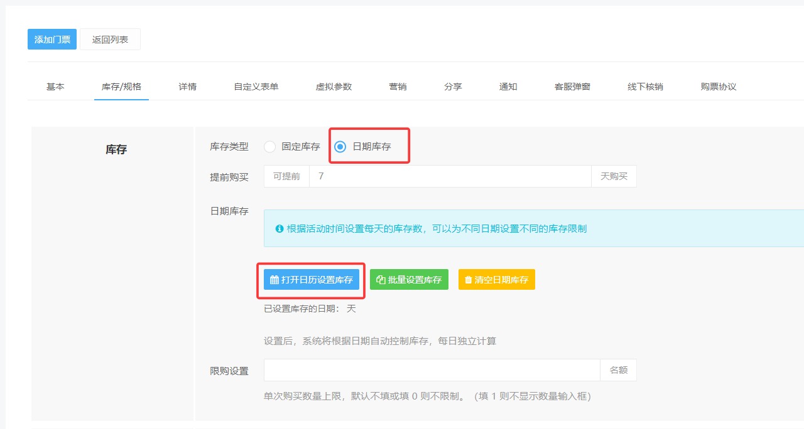This screenshot has height=429, width=804.
Task: Open the 详情 tab
Action: [187, 87]
